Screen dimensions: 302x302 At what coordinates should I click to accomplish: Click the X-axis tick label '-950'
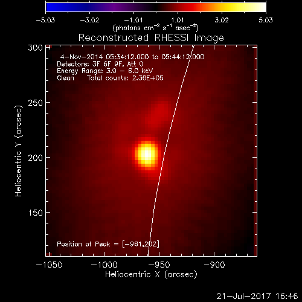tap(159, 265)
